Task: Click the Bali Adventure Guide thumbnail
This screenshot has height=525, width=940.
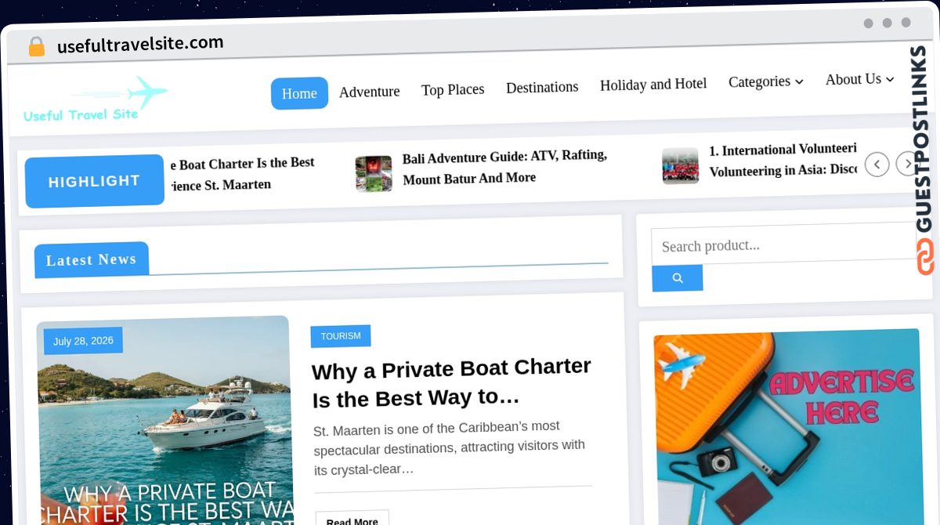Action: 374,173
